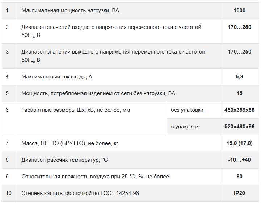Select the IP20 protection rating cell
This screenshot has width=261, height=204.
coord(239,193)
